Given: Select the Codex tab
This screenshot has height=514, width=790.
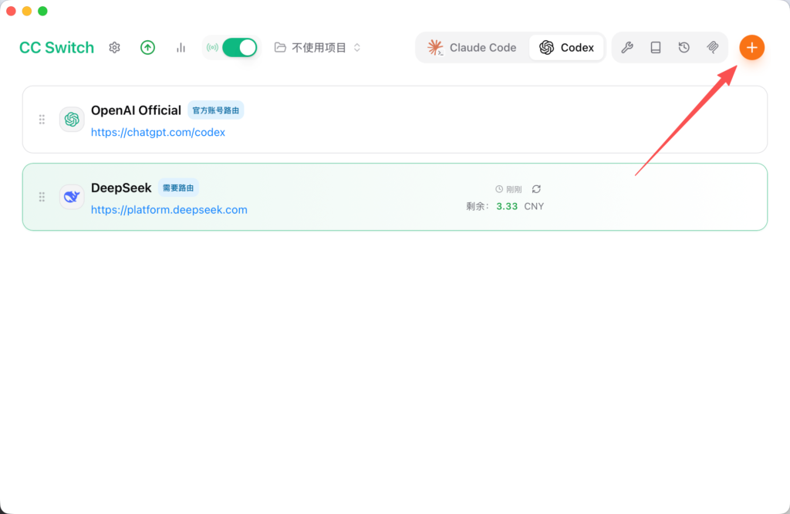Looking at the screenshot, I should pyautogui.click(x=567, y=47).
